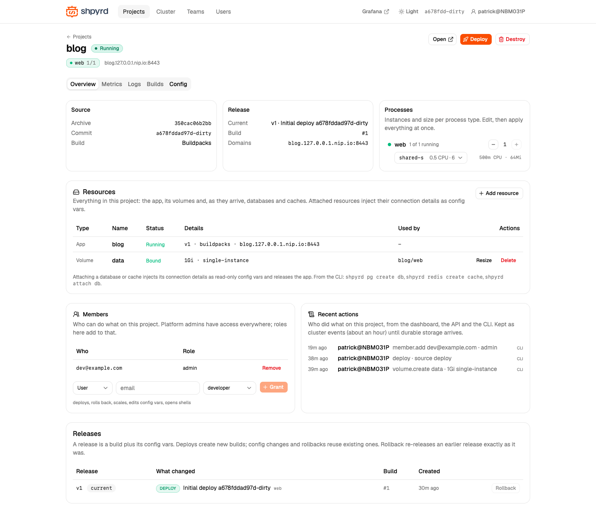Click the Members people icon
Image resolution: width=596 pixels, height=513 pixels.
[x=76, y=314]
